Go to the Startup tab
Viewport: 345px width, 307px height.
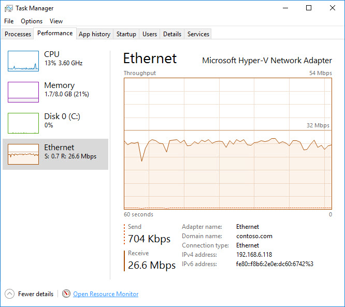pos(126,34)
